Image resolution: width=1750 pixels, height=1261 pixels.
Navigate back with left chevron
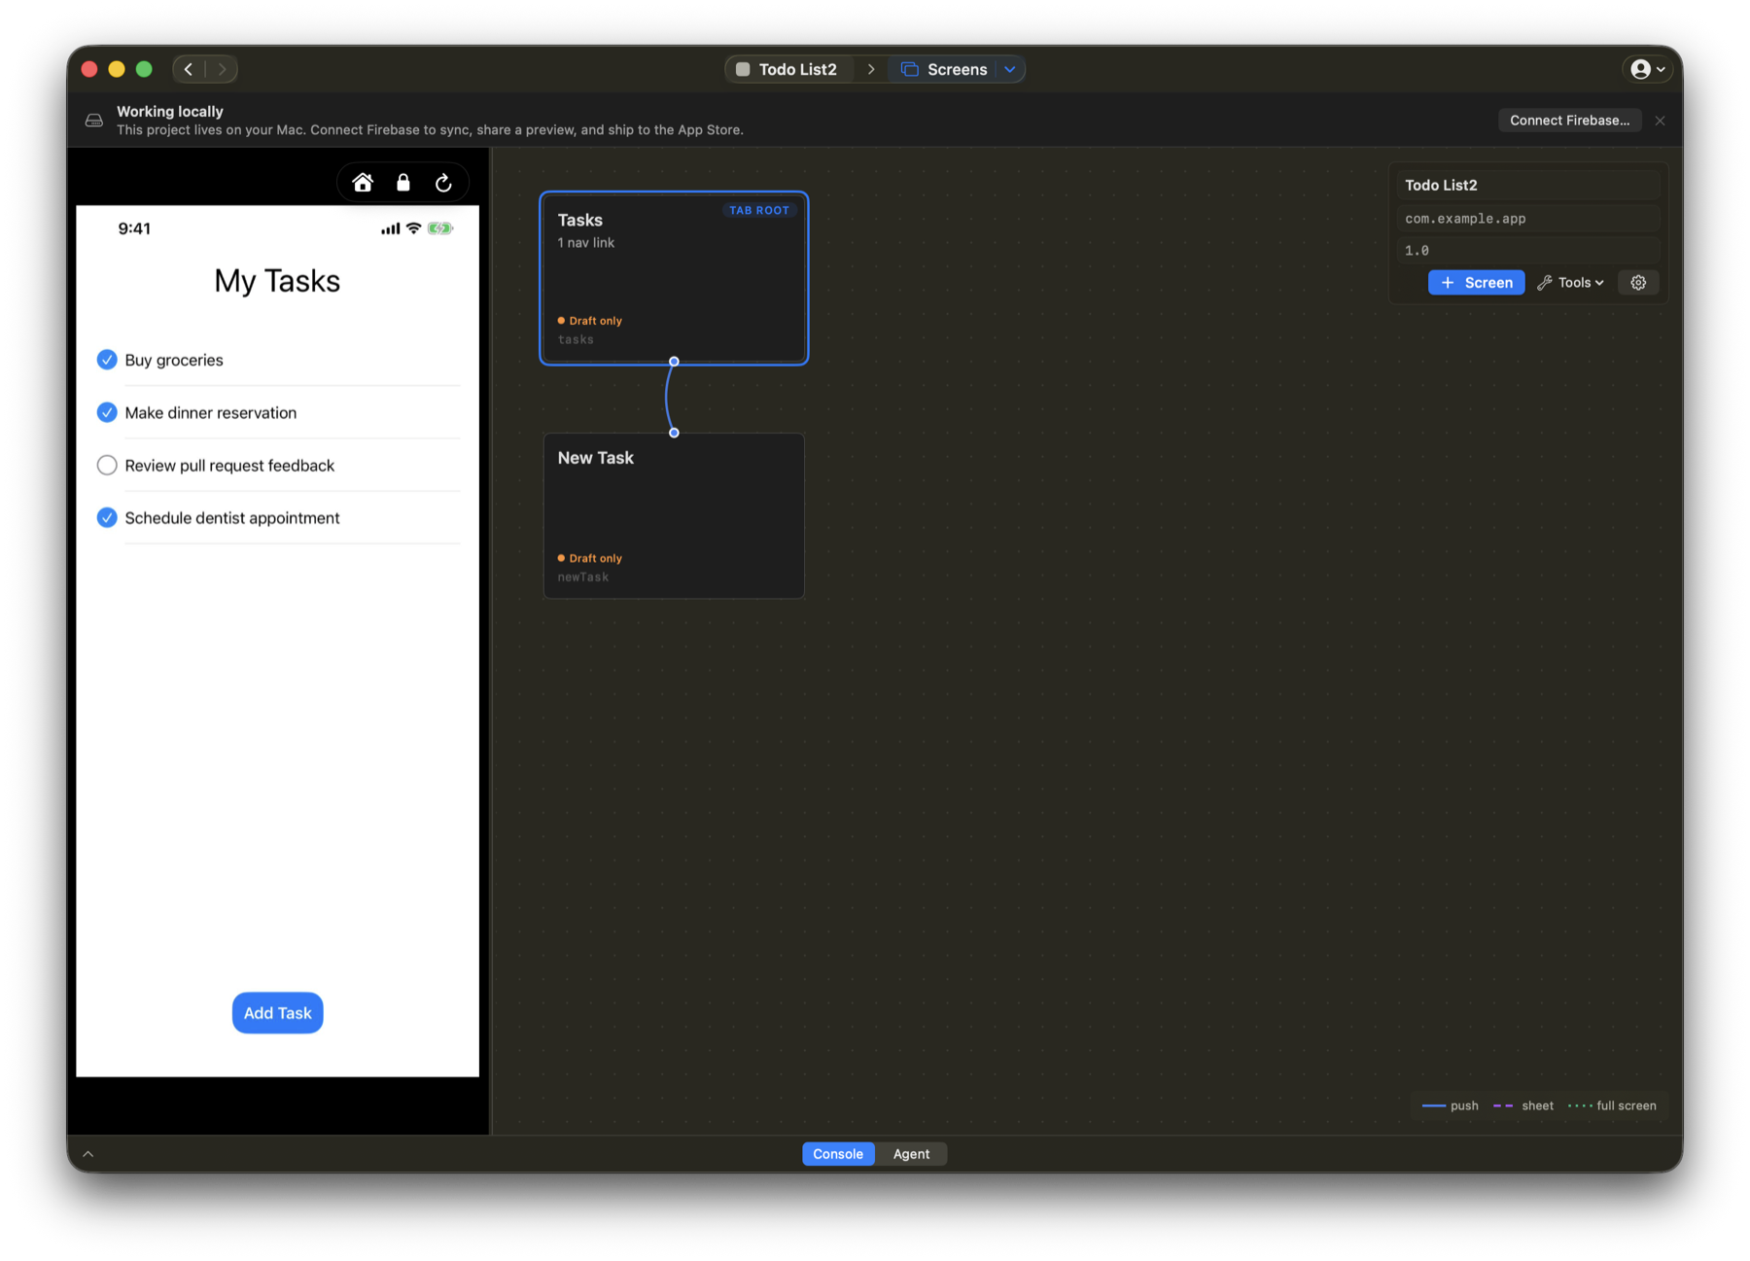point(189,69)
